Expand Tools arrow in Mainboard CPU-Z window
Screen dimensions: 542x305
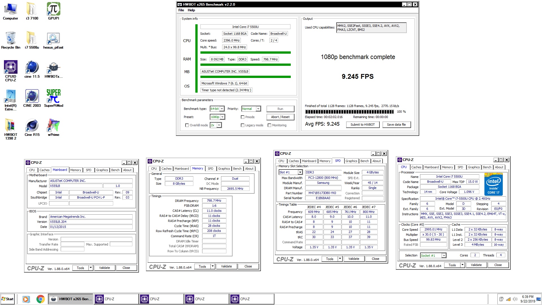pyautogui.click(x=91, y=268)
